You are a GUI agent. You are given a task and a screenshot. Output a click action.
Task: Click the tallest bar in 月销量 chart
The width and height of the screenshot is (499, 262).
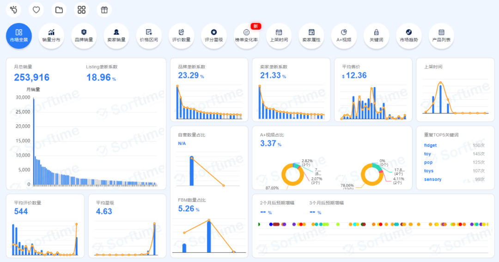coord(34,141)
